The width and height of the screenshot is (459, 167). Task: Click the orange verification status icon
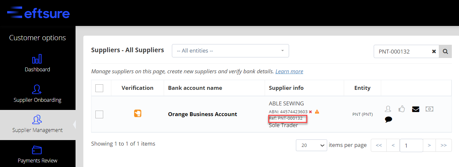click(x=138, y=113)
